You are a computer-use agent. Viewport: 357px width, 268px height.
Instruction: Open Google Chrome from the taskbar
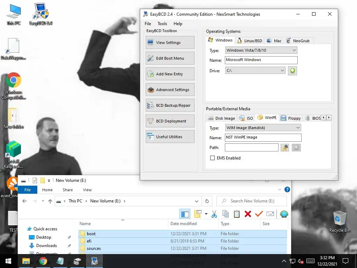coord(43,261)
